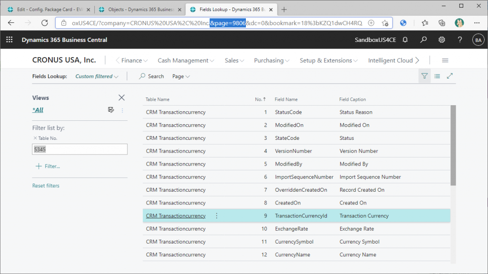Expand the Setup & Extensions menu

coord(329,60)
